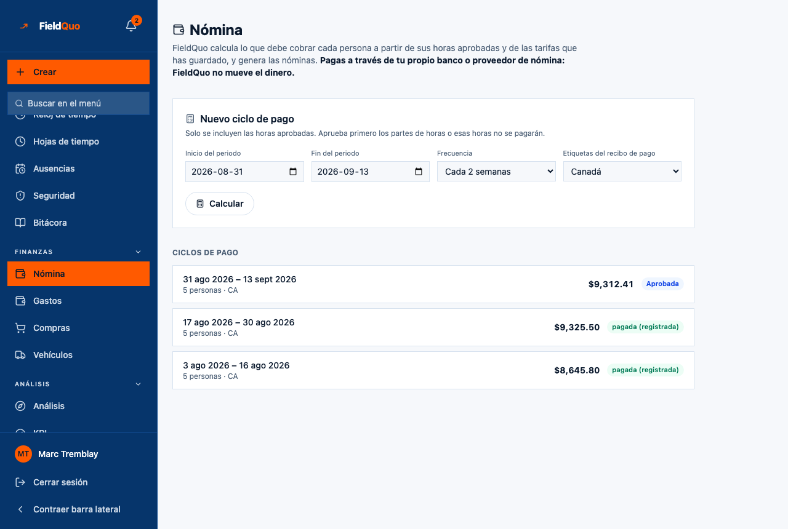Click the FieldQuo arrow logo icon
Image resolution: width=788 pixels, height=529 pixels.
pyautogui.click(x=24, y=26)
